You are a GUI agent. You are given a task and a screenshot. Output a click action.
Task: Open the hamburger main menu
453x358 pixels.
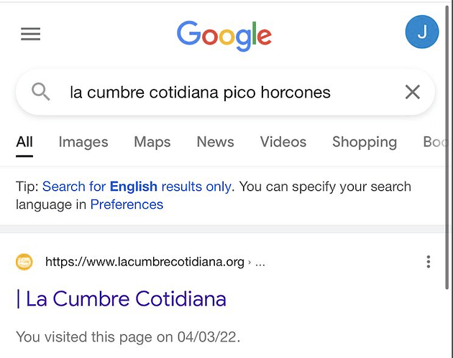(x=30, y=34)
